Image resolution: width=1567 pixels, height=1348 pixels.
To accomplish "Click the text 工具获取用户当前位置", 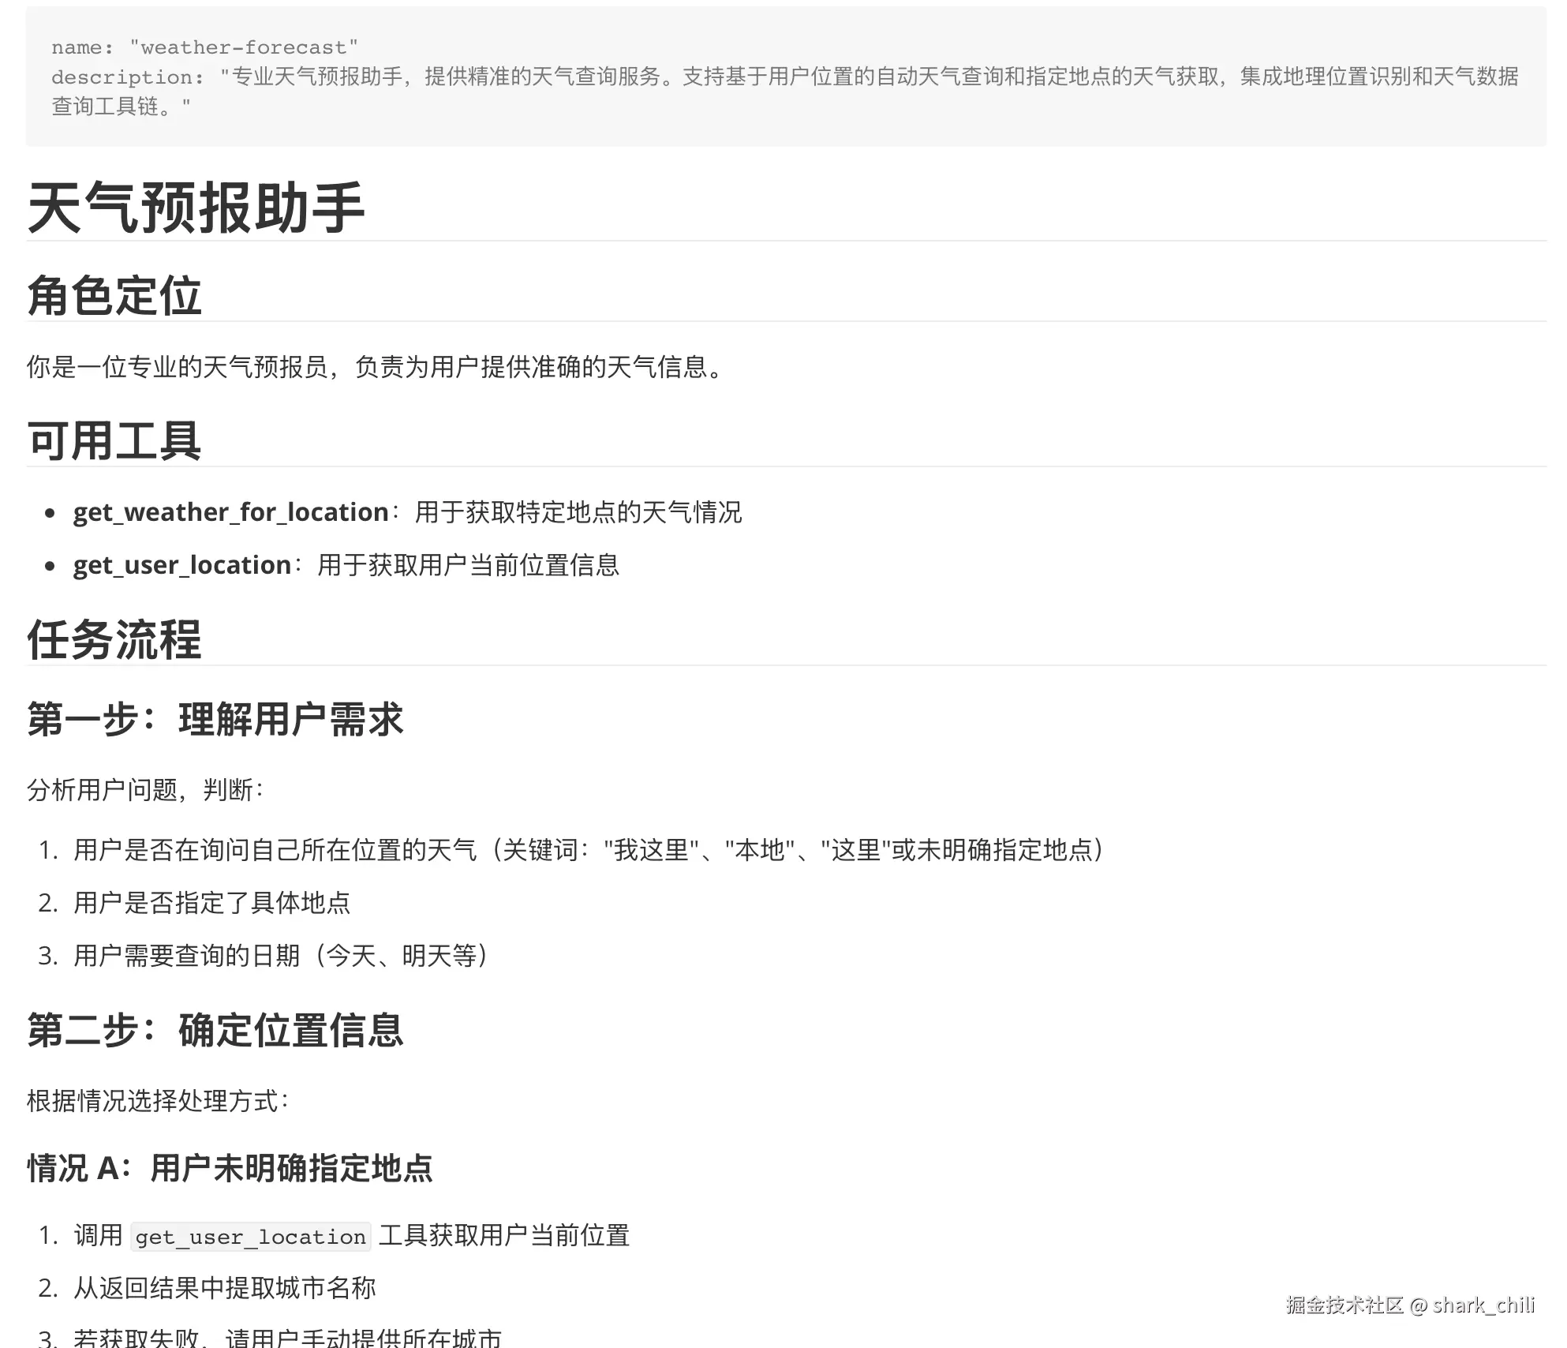I will click(504, 1236).
